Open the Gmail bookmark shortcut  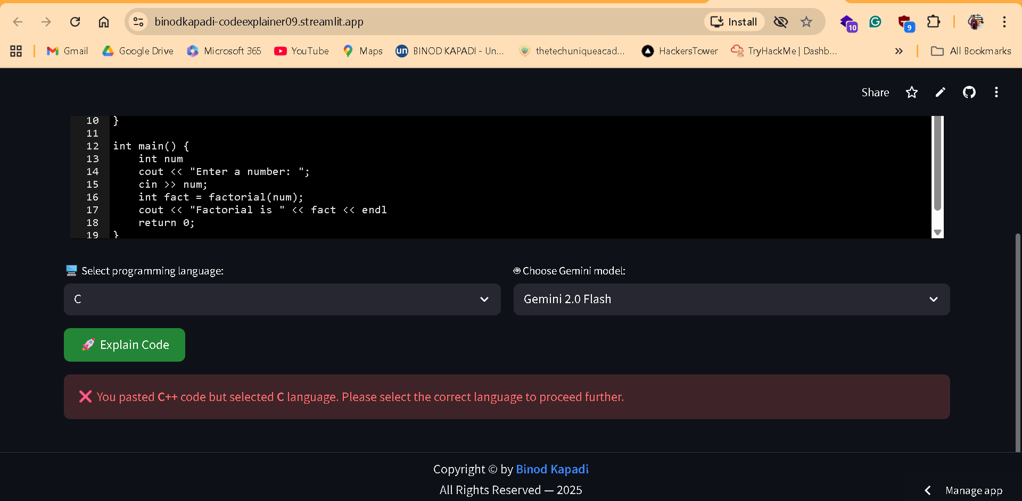point(67,51)
